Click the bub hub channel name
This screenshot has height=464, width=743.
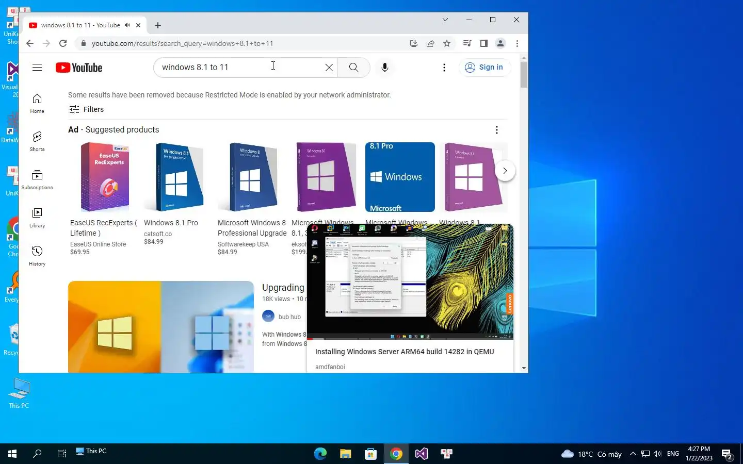(289, 317)
